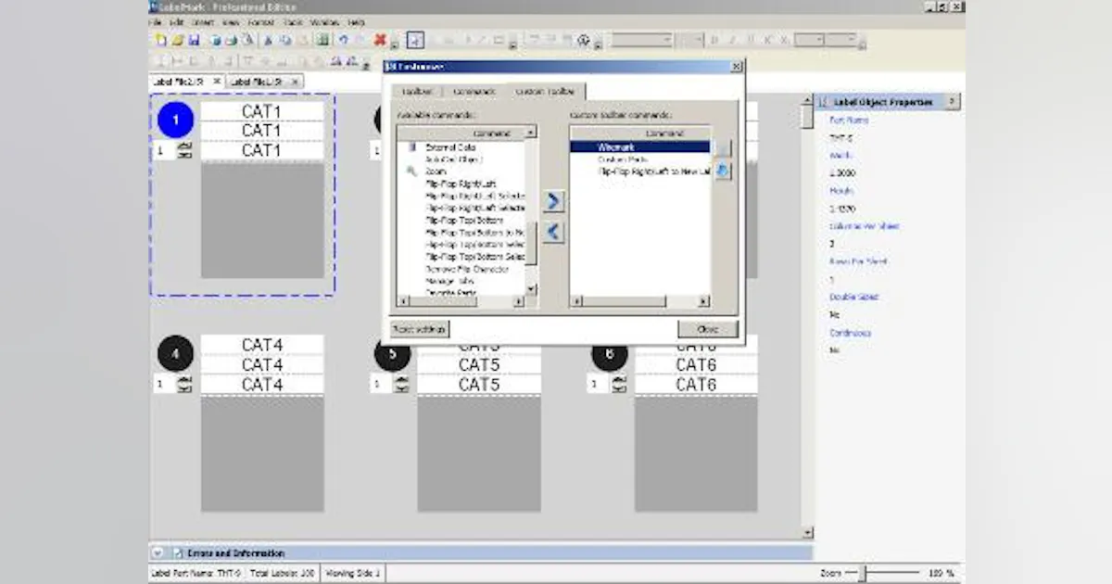Image resolution: width=1112 pixels, height=584 pixels.
Task: Click the Continuous property label
Action: [850, 333]
